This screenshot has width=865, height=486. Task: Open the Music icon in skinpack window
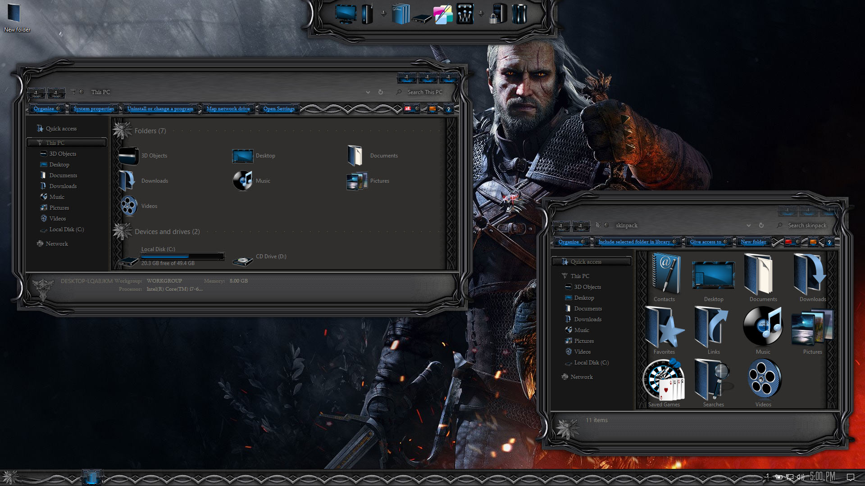[763, 325]
